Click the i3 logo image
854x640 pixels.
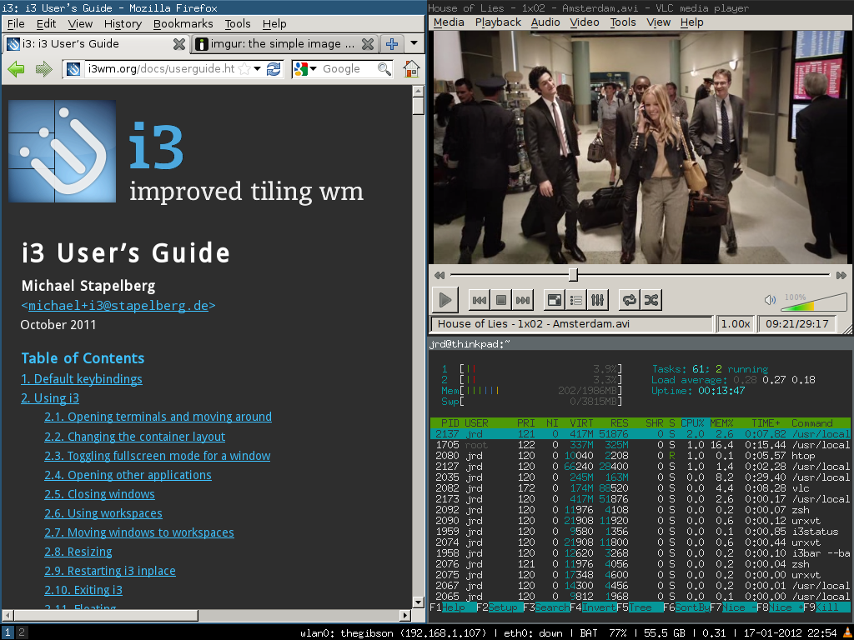pos(62,151)
